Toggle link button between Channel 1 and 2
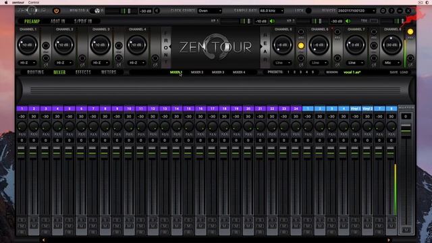 [46, 45]
